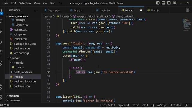Open the Source Control view icon
Screen dimensions: 192x108
point(1,31)
